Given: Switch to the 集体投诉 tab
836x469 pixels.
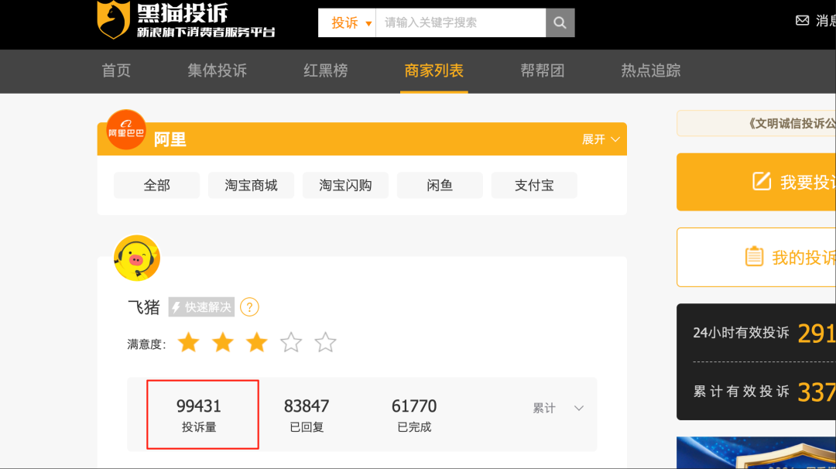Looking at the screenshot, I should point(217,71).
